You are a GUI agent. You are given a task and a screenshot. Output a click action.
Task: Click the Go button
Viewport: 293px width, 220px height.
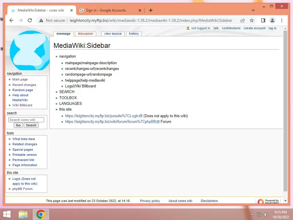click(x=18, y=125)
